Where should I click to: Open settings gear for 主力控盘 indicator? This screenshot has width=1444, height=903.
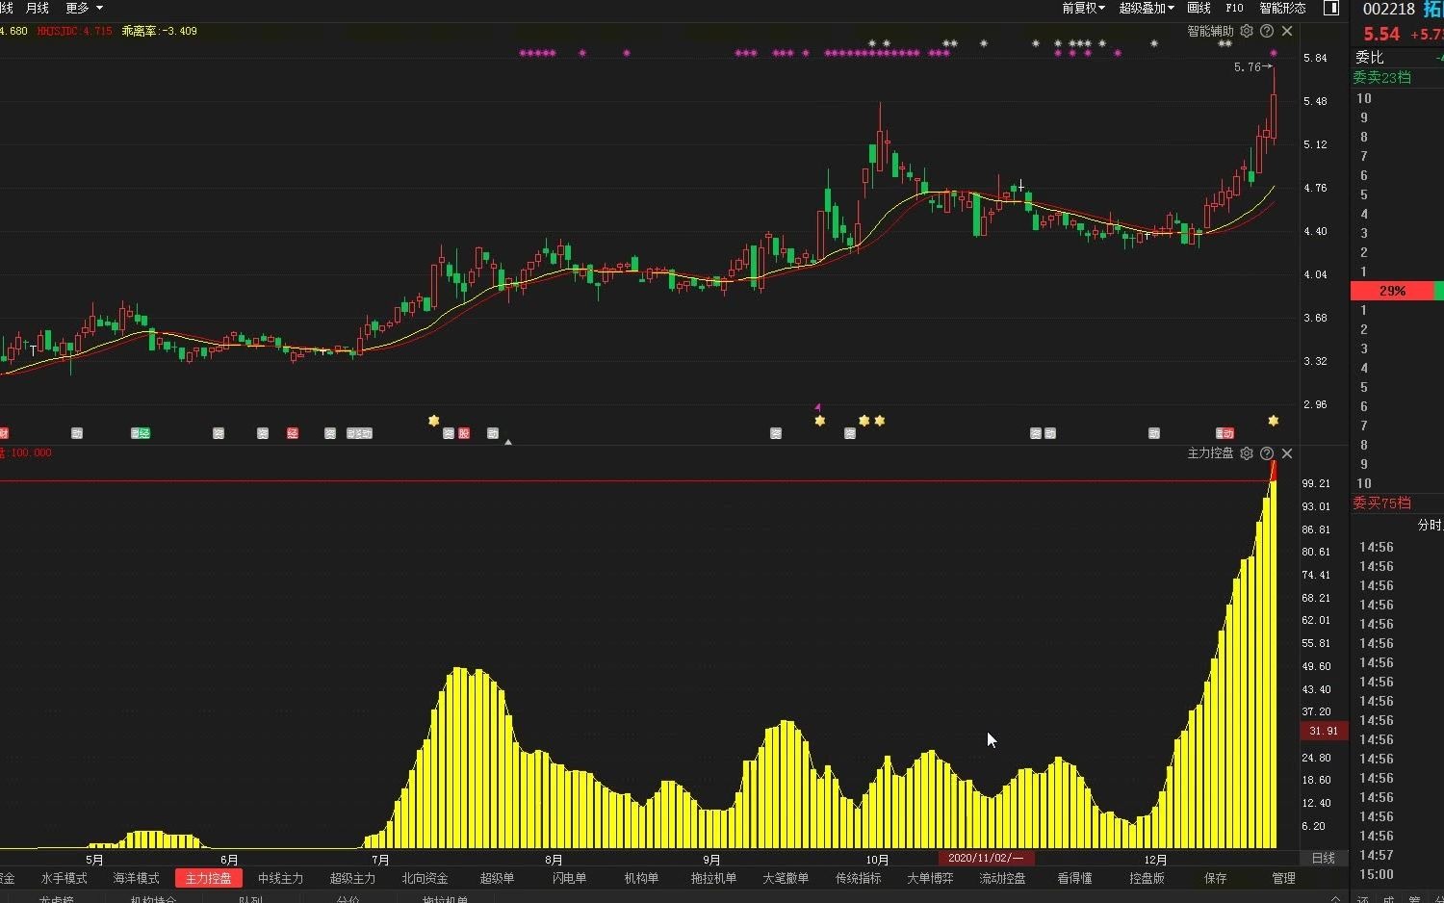click(1247, 453)
